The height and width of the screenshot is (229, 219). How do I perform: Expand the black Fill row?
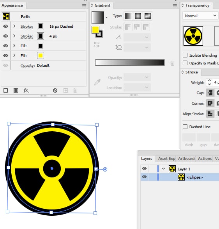[x=14, y=46]
